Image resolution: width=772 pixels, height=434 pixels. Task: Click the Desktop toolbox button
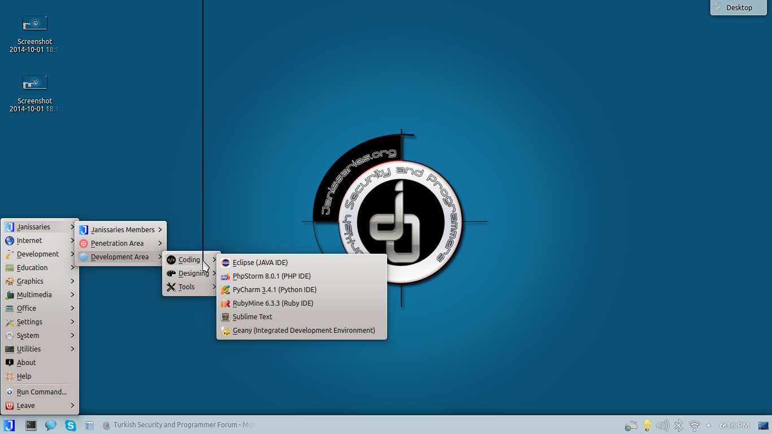tap(738, 7)
